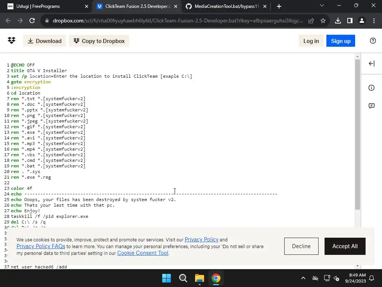The image size is (382, 287).
Task: Click the scrollbar up arrow
Action: pos(357,57)
